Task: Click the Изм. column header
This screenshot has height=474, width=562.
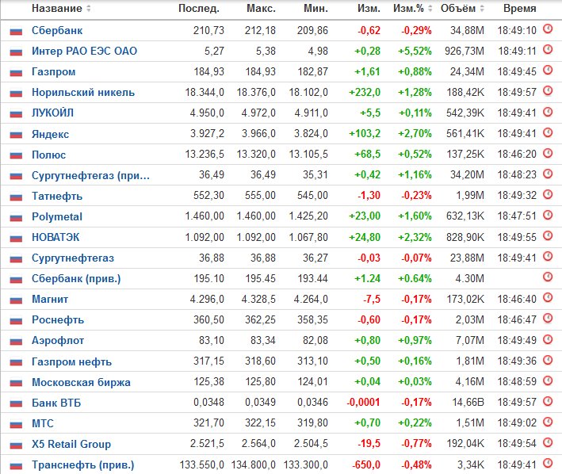Action: (369, 8)
